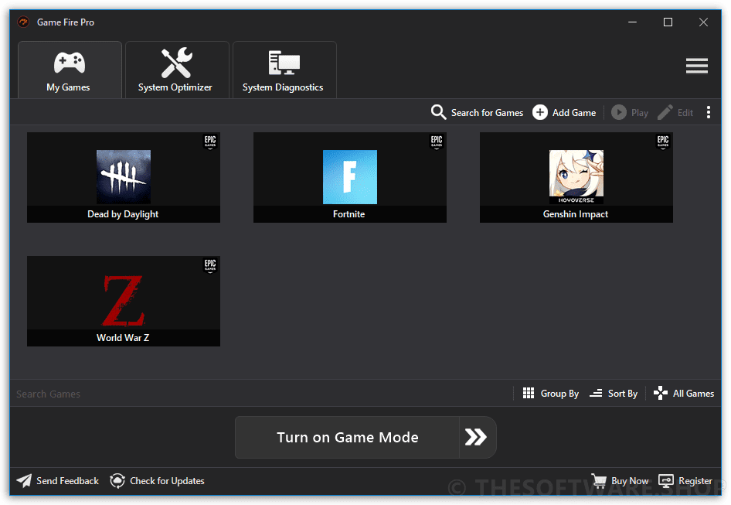Maximize the Game Fire Pro window

tap(668, 22)
